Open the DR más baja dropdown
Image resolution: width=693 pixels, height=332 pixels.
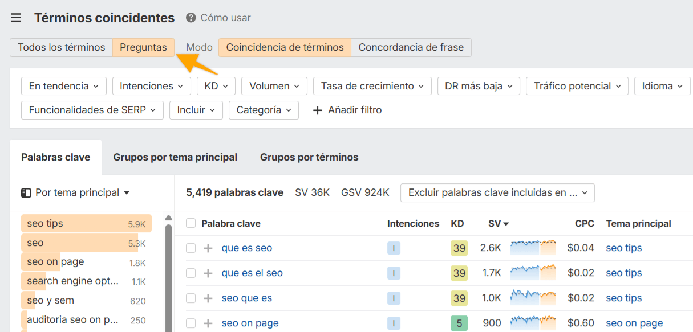[x=479, y=87]
